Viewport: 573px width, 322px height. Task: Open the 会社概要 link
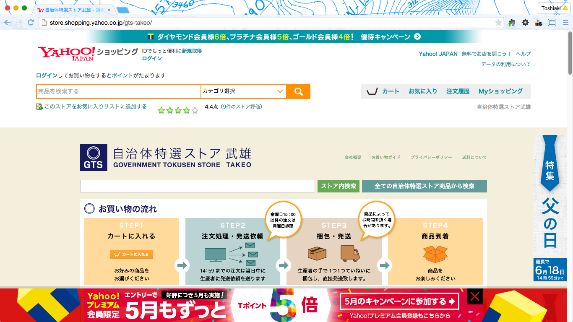pyautogui.click(x=353, y=157)
